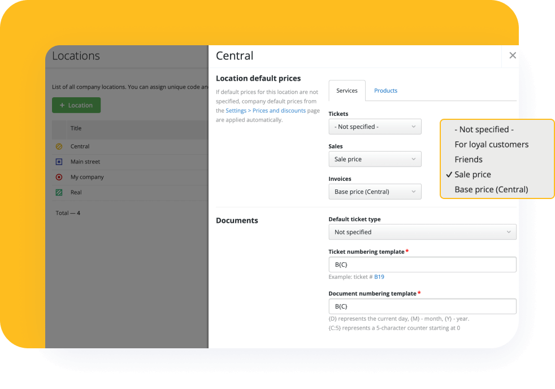Click the example ticket B19 link
The width and height of the screenshot is (555, 389).
click(379, 276)
